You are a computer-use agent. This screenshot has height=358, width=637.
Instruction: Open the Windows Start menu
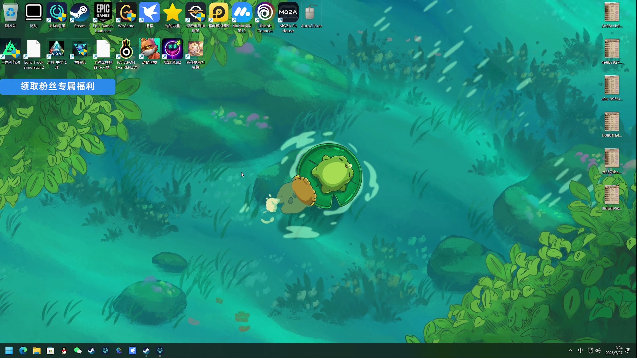(x=9, y=351)
